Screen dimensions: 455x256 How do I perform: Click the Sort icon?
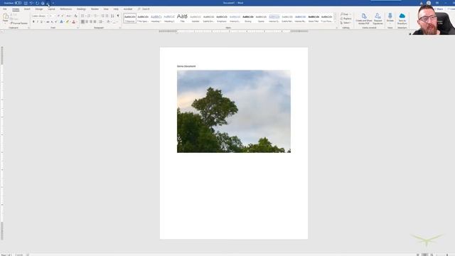tap(112, 16)
